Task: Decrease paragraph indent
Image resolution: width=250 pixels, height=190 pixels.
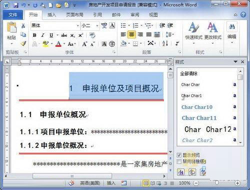Action: point(162,25)
